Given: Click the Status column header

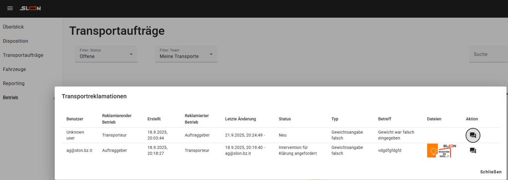Looking at the screenshot, I should pos(285,119).
